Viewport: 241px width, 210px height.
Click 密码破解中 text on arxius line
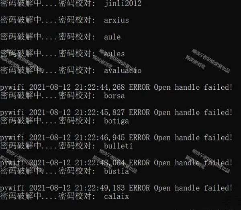(x=21, y=20)
